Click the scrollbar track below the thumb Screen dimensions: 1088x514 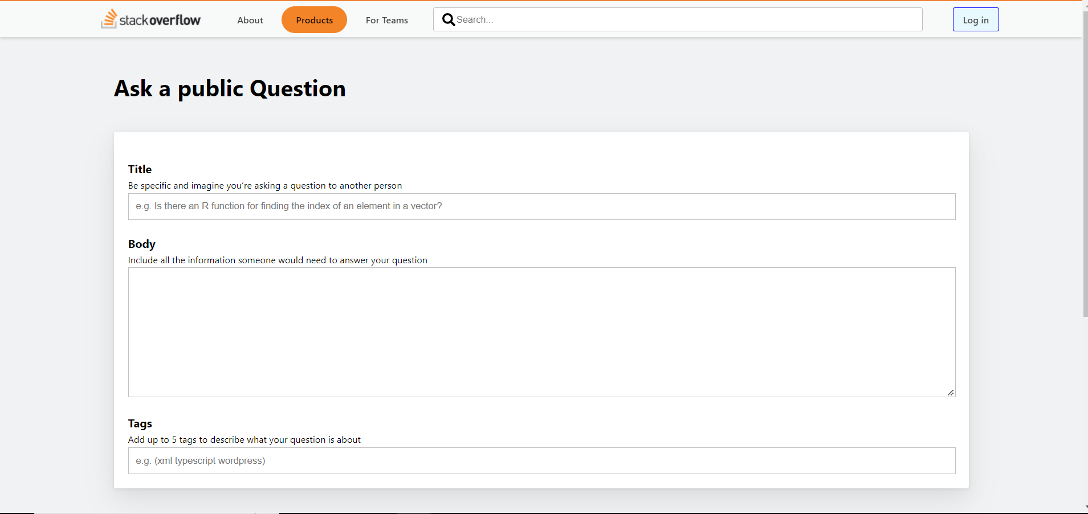pos(1085,410)
